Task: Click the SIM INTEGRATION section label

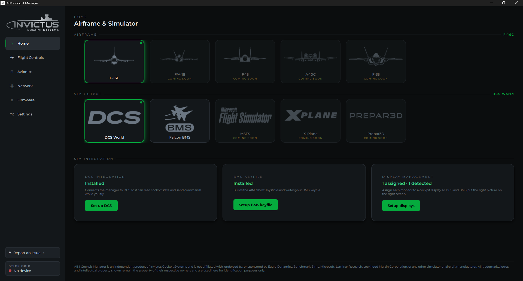Action: tap(93, 159)
